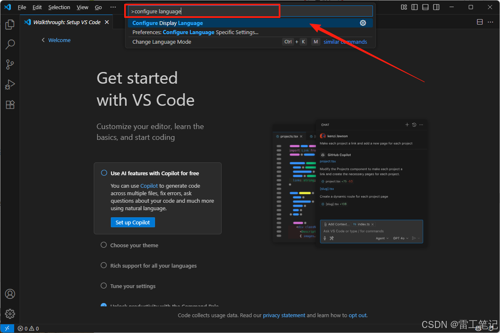The height and width of the screenshot is (333, 500).
Task: Open the View menu
Action: pyautogui.click(x=82, y=7)
